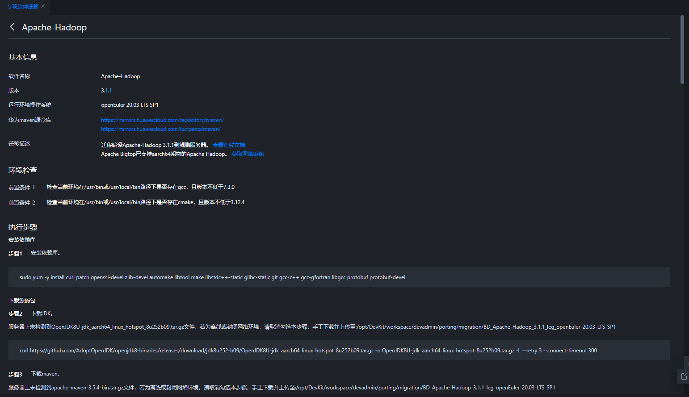Click the 迁移描述 label
This screenshot has height=397, width=689.
(x=19, y=144)
